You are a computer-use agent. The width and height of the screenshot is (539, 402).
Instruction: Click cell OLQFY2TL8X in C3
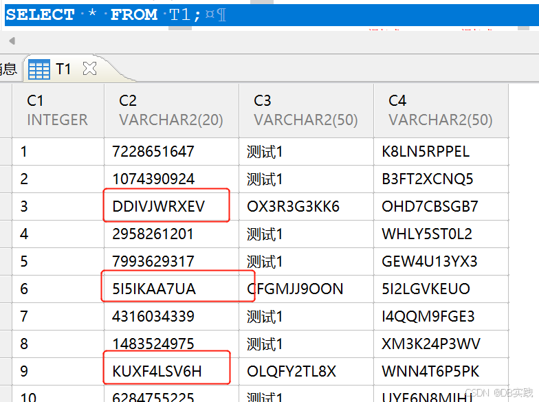(x=306, y=371)
